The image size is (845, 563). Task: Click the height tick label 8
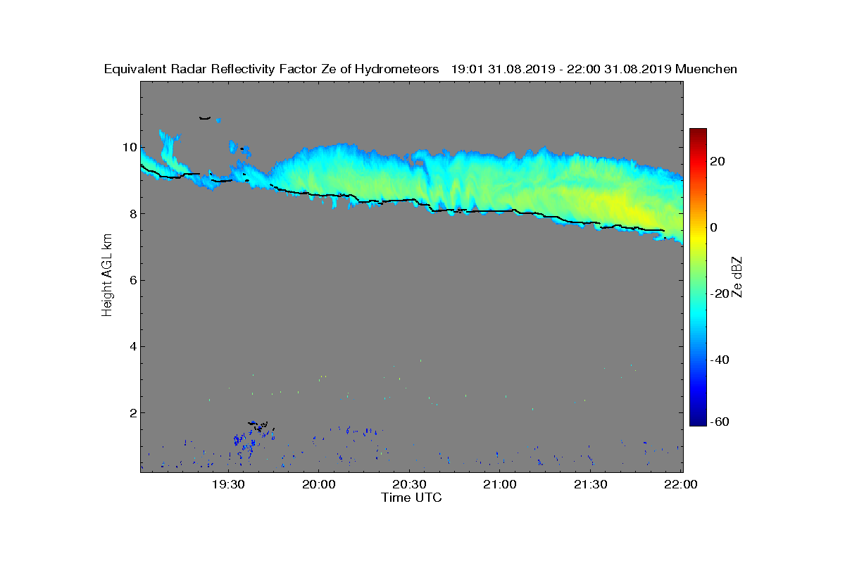[132, 214]
